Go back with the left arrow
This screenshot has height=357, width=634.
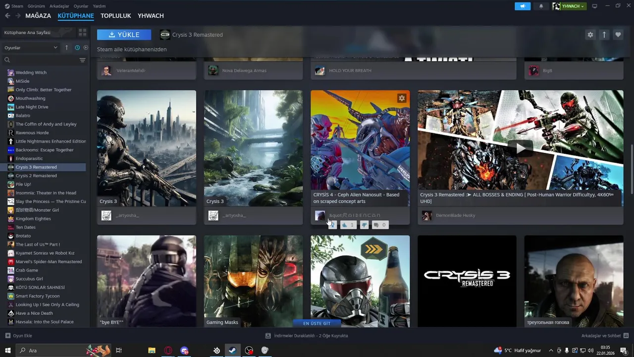pos(7,16)
